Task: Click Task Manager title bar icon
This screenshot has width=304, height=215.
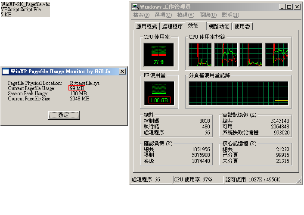Action: coord(135,7)
